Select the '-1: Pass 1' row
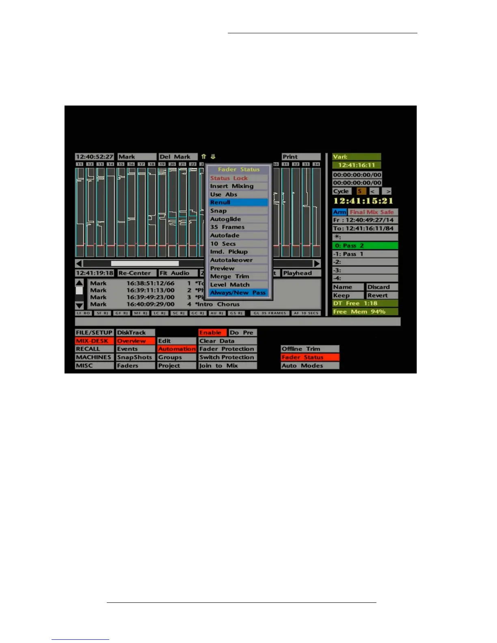The image size is (497, 643). coord(365,254)
